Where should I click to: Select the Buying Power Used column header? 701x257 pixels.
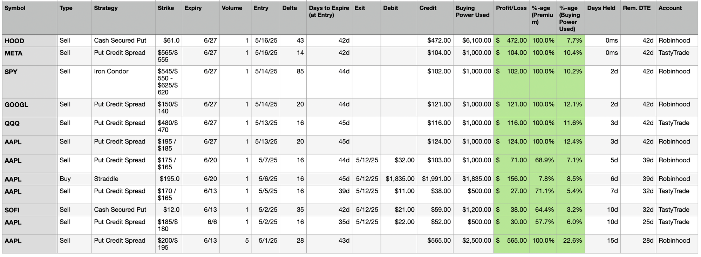pos(473,18)
